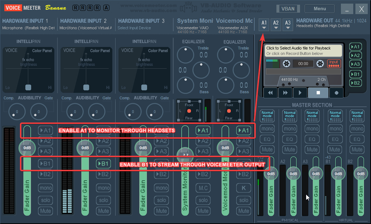The width and height of the screenshot is (371, 224).
Task: Enable EQ on the A2 master bus
Action: (289, 139)
